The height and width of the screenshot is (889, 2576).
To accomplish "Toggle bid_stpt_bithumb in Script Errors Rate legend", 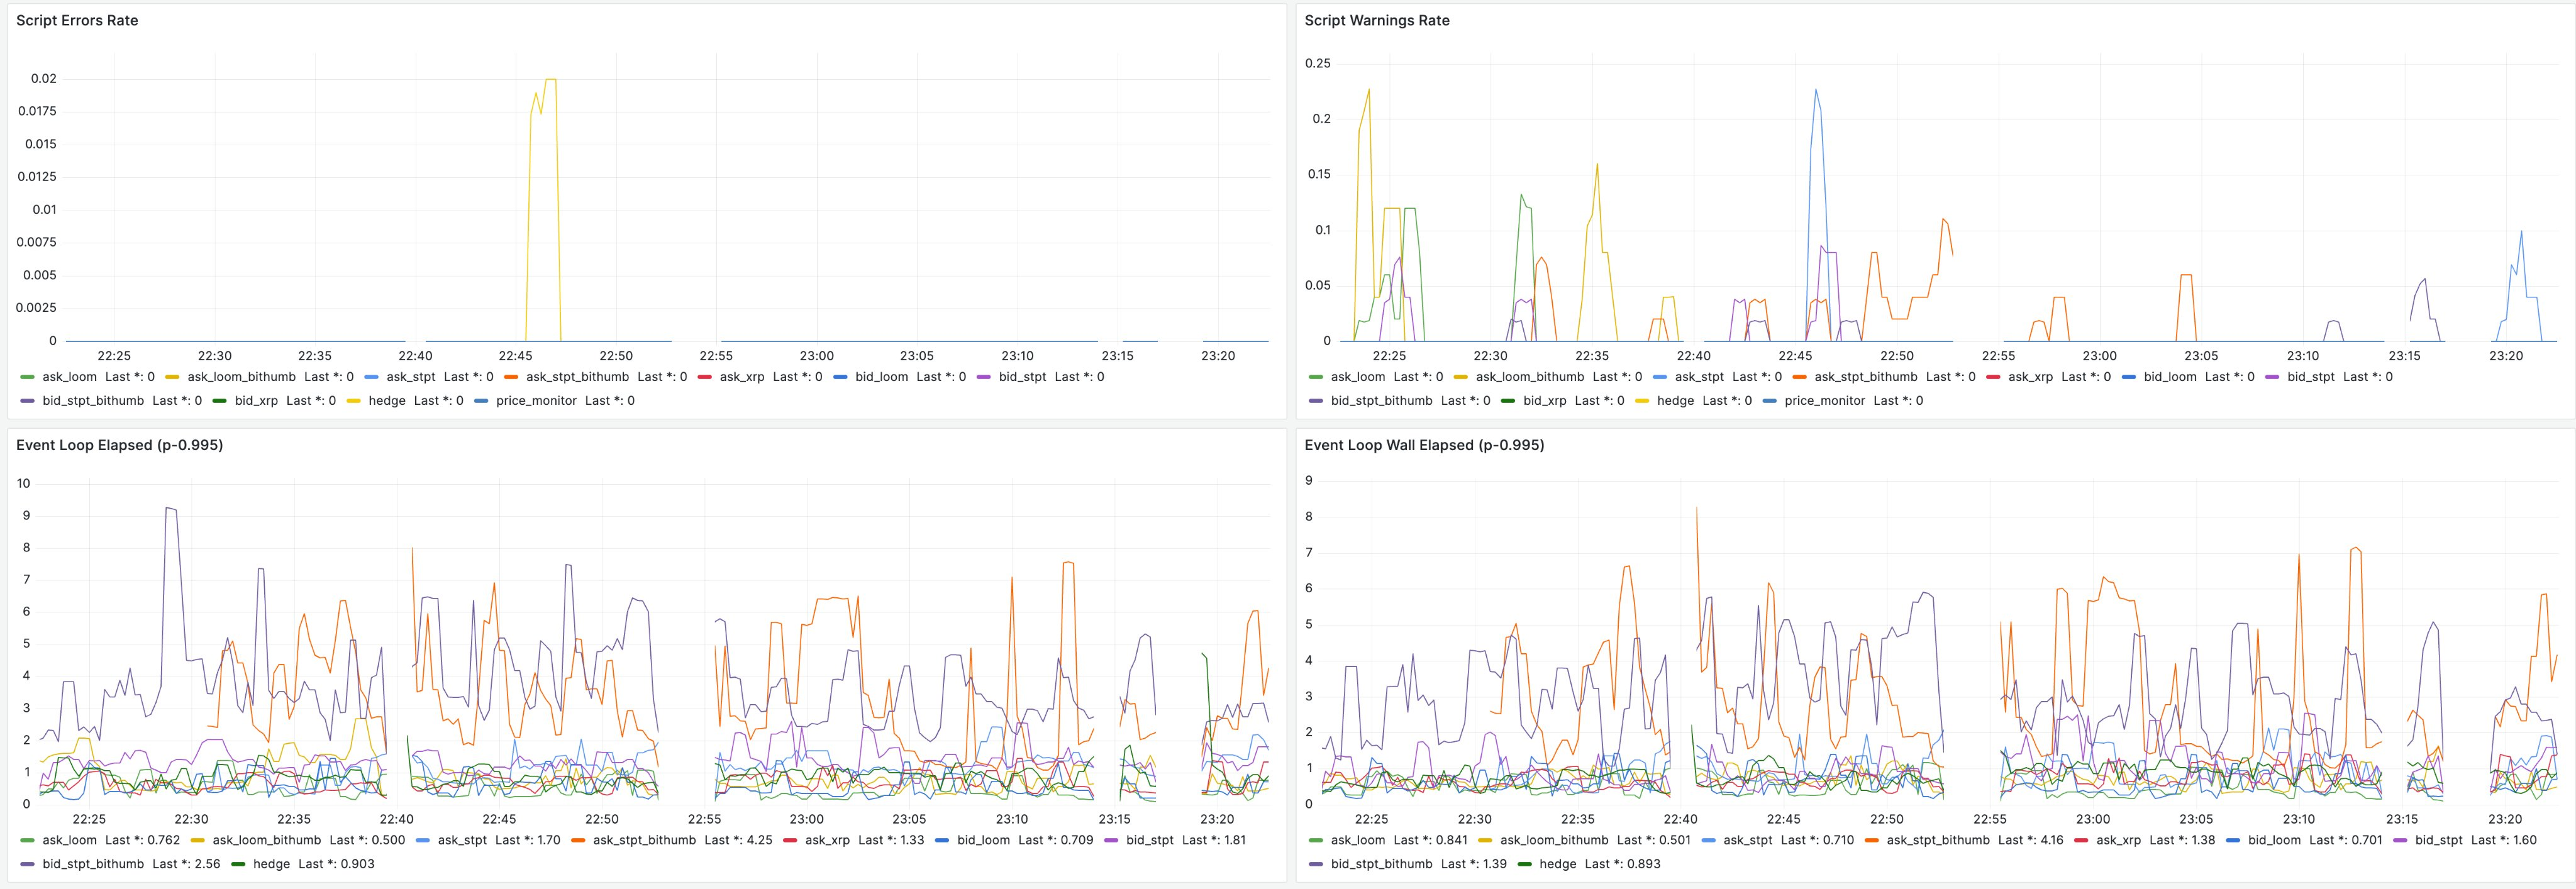I will coord(93,401).
